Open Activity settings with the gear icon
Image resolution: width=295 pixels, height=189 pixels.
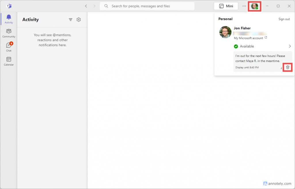point(79,20)
